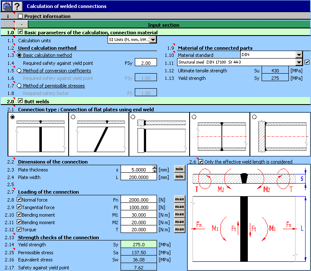Click max button for Bending moment M2
Screen dimensions: 311x271
pos(180,222)
